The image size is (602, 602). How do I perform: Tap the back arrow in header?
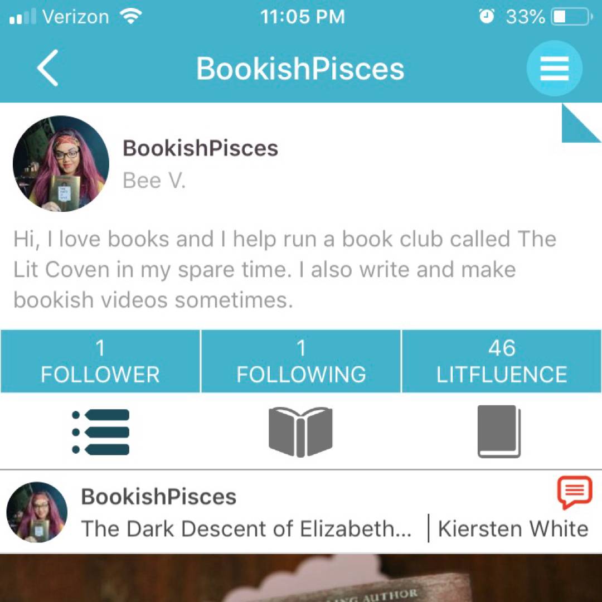point(47,68)
